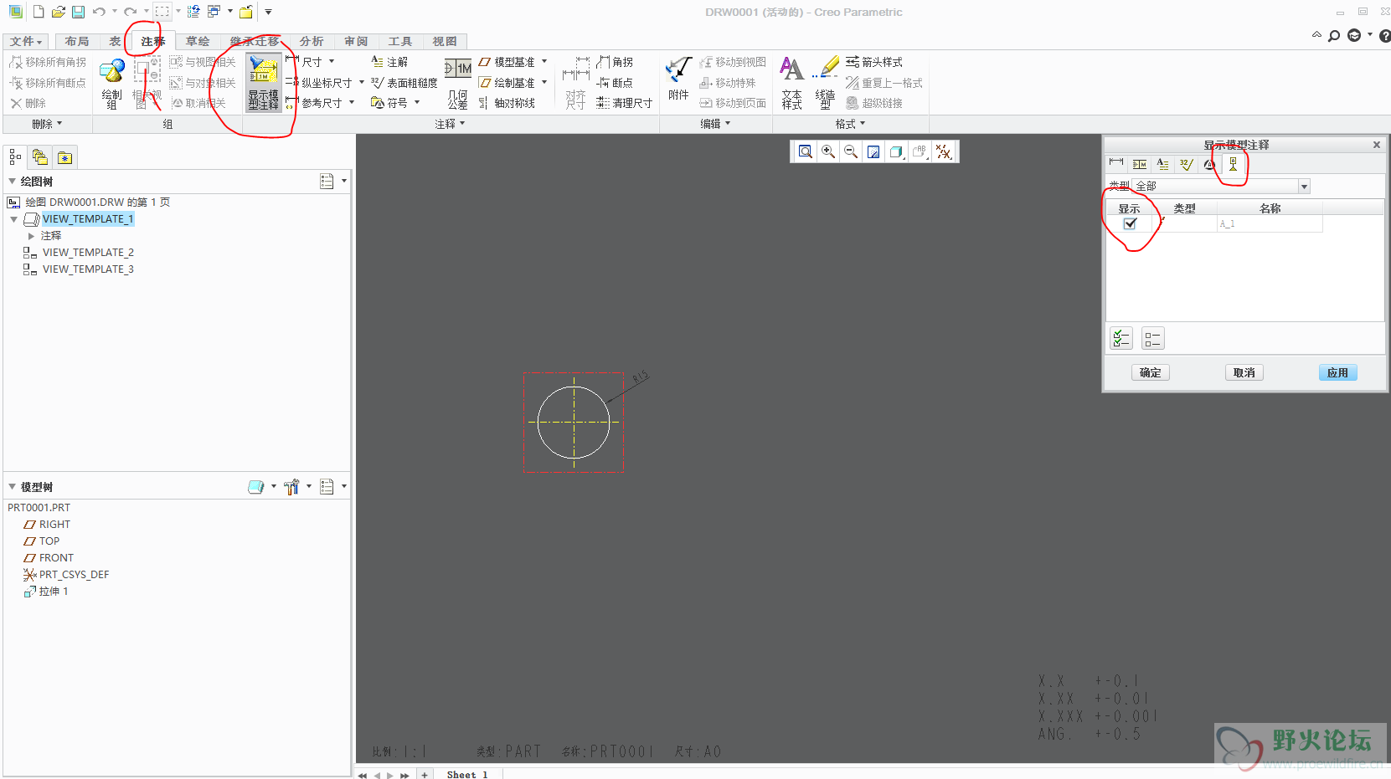Viewport: 1391px width, 779px height.
Task: Click the 应用 button
Action: pos(1338,372)
